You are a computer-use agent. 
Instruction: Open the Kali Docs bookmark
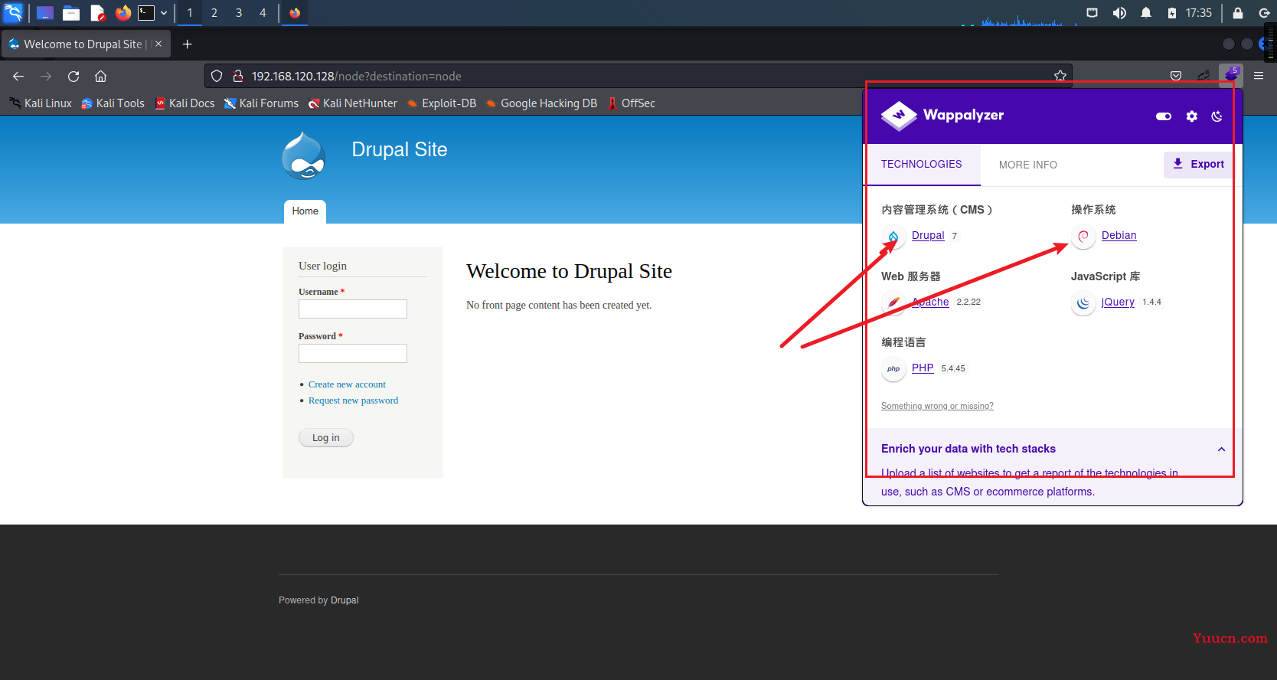click(185, 103)
